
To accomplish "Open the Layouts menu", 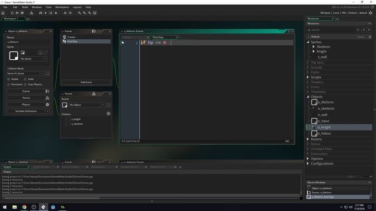I will pyautogui.click(x=77, y=7).
